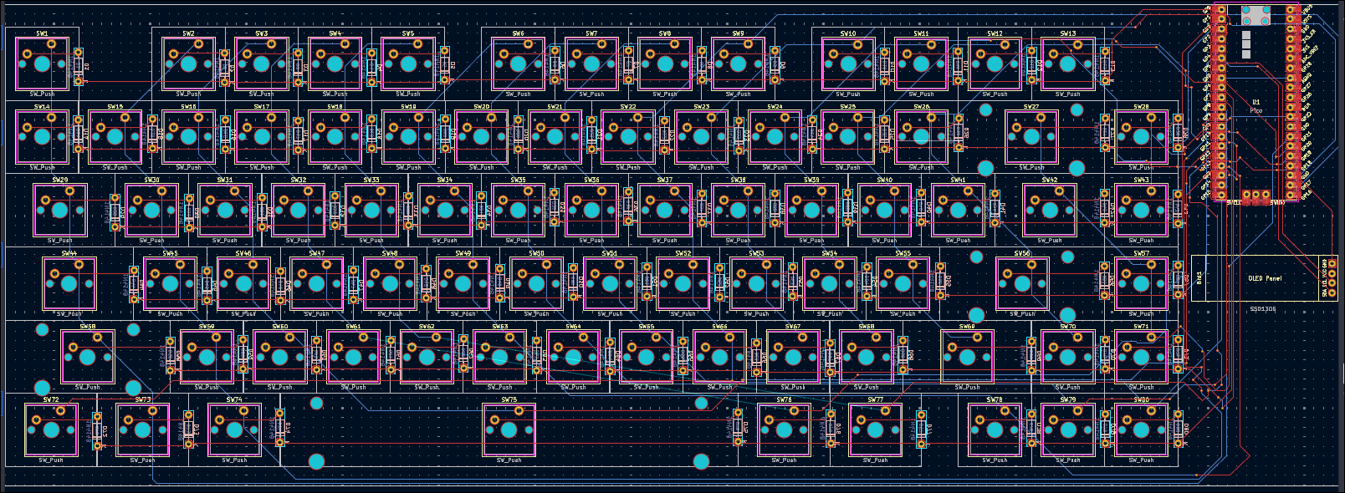
Task: Click the SW69 switch footprint
Action: pos(967,357)
